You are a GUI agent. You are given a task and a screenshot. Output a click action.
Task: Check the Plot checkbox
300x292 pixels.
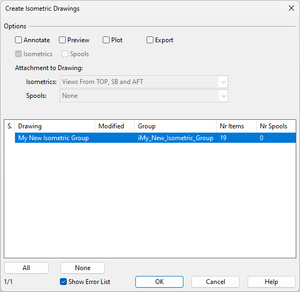[106, 40]
